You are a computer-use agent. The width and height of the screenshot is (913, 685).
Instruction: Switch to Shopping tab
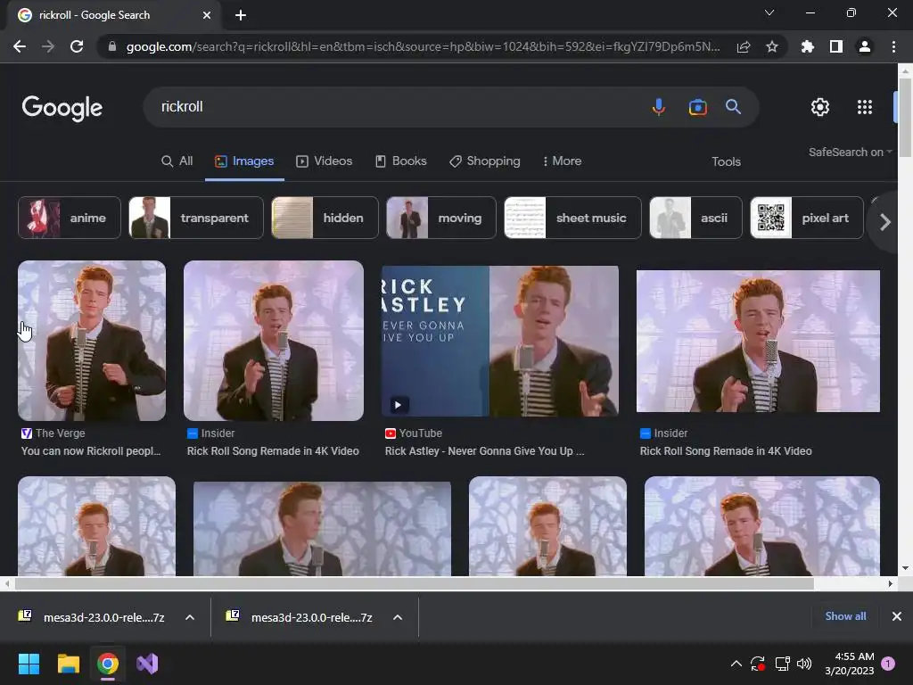(485, 161)
